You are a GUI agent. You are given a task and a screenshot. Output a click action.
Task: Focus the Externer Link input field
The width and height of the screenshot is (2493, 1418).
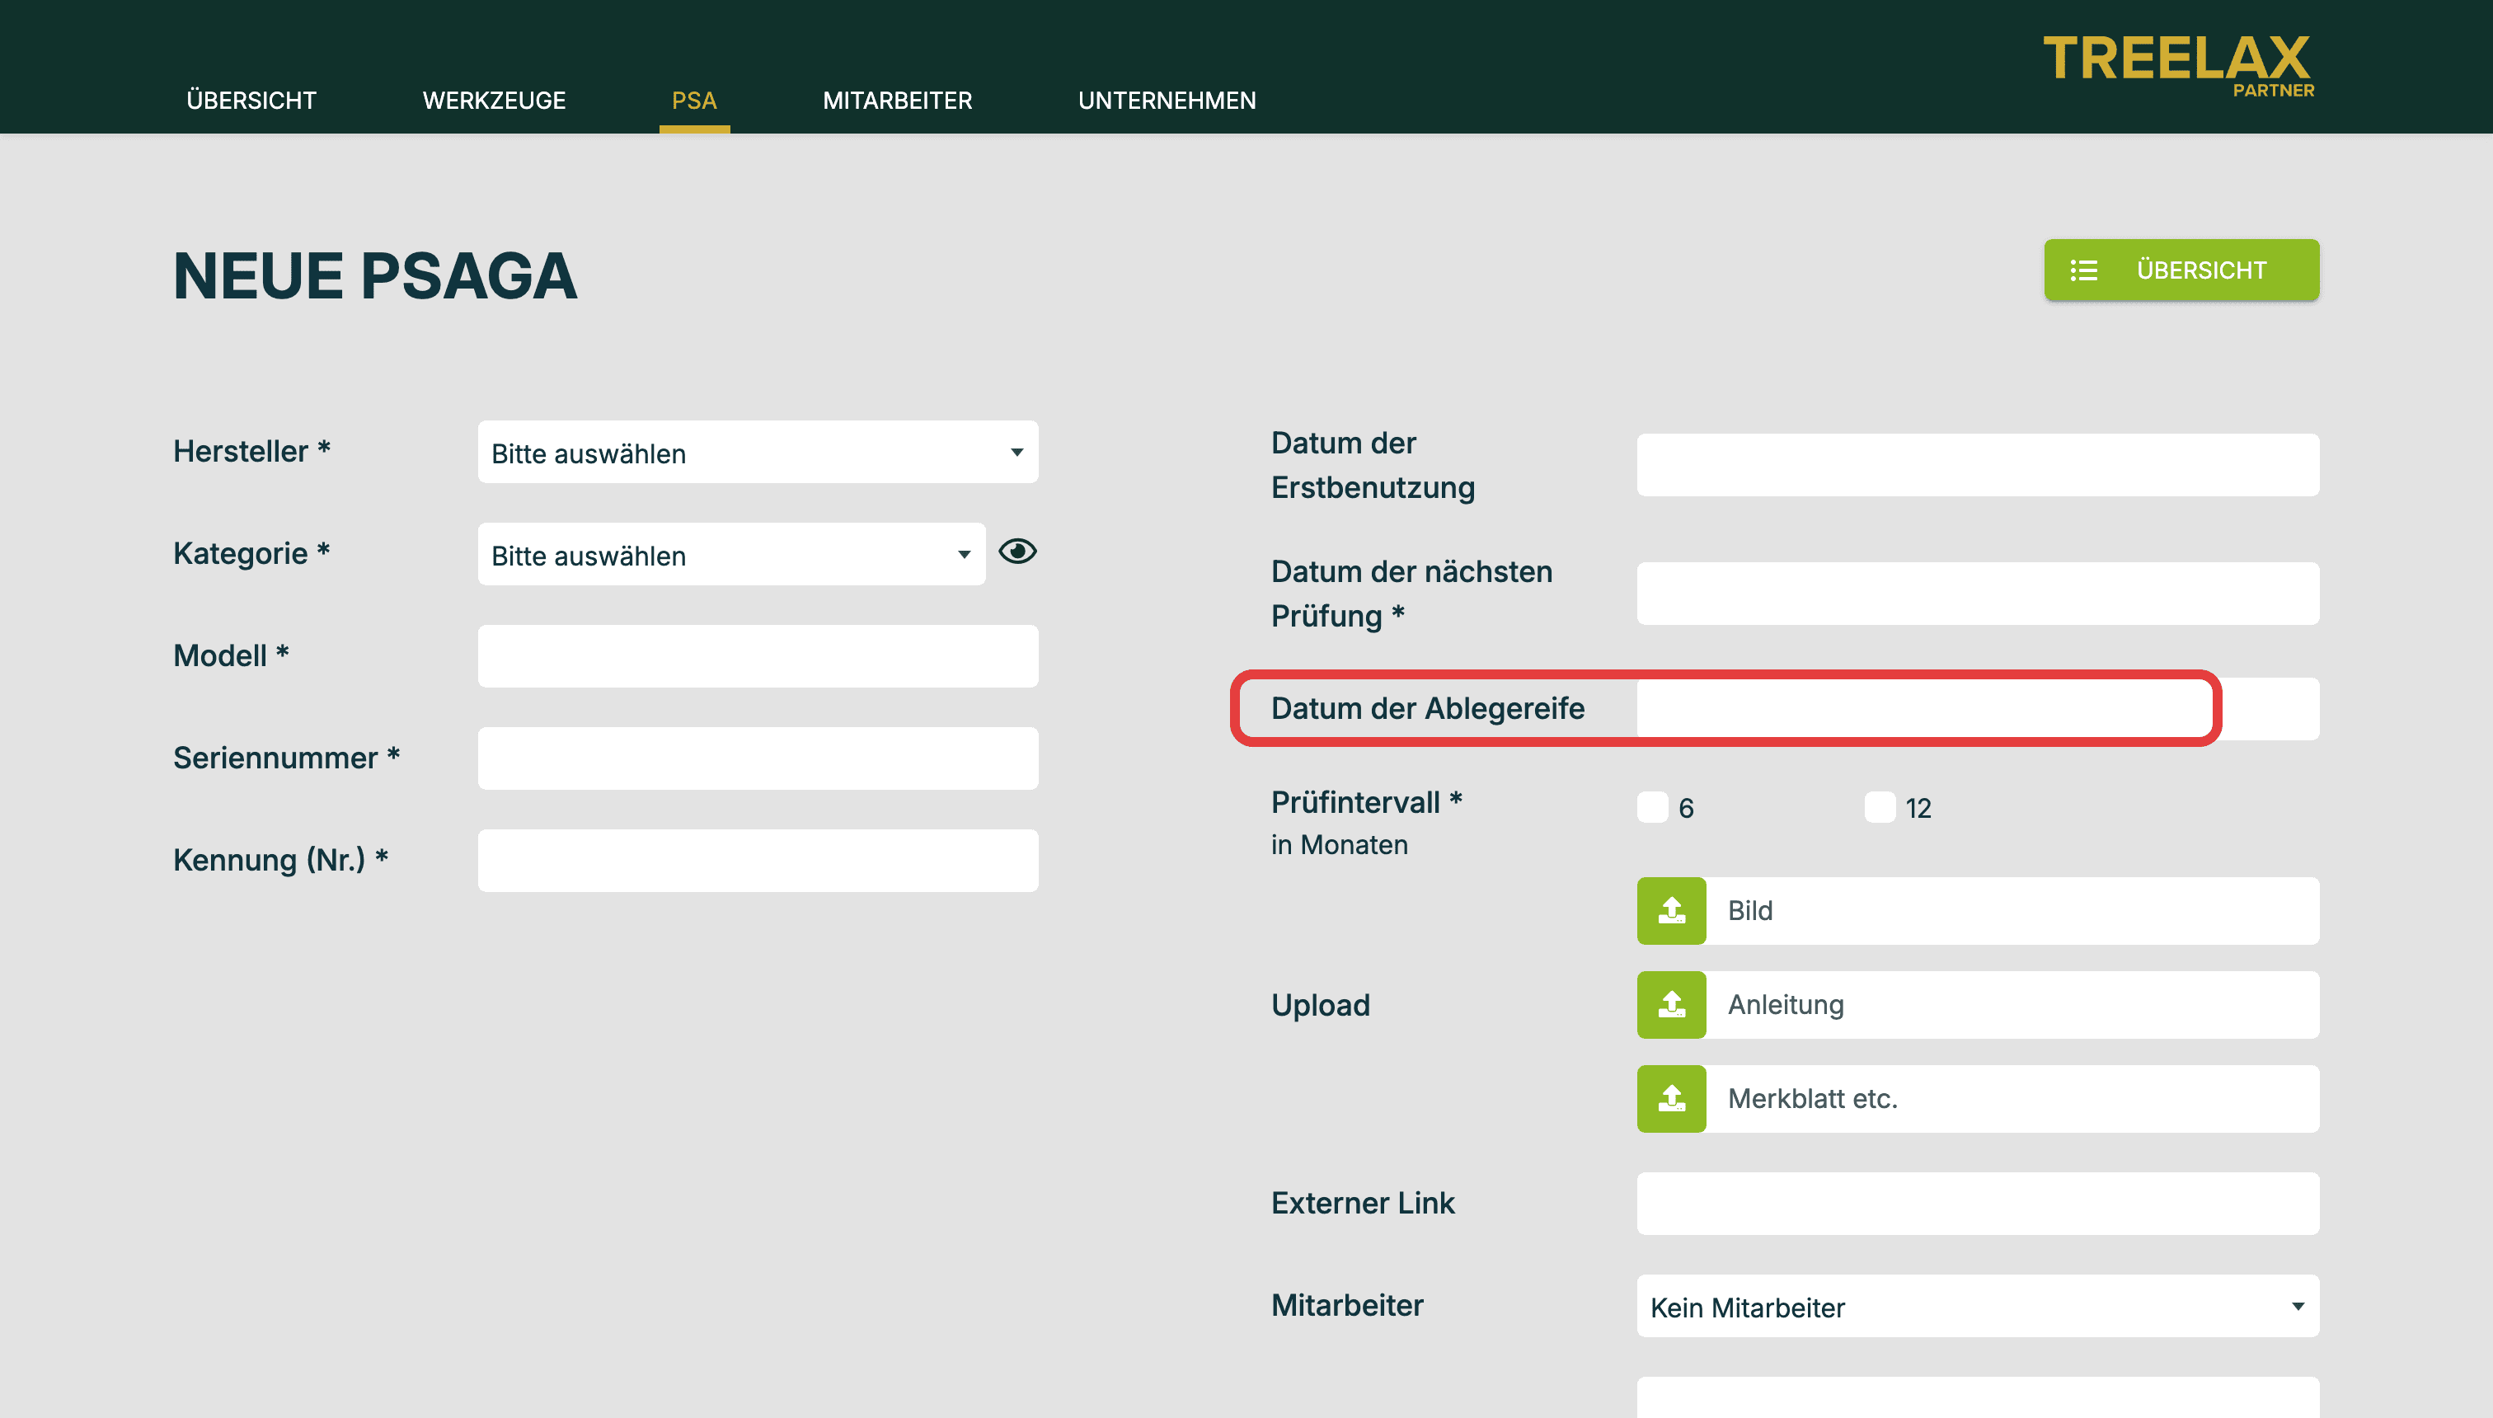(1978, 1204)
